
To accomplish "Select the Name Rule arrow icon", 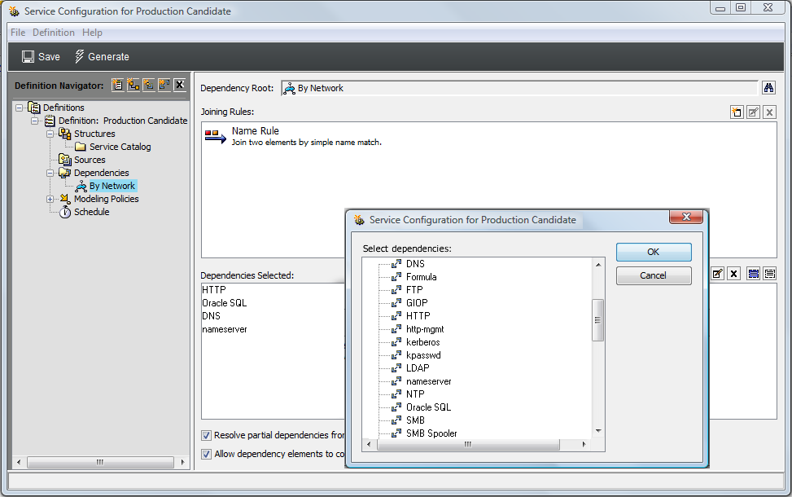I will click(215, 136).
